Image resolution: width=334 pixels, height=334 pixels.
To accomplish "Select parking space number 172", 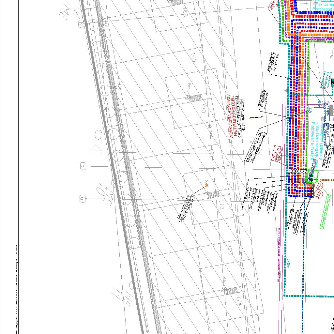I will (x=221, y=204).
